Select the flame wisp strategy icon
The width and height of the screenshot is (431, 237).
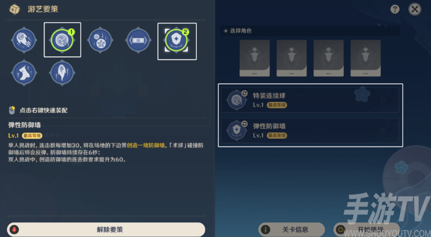pyautogui.click(x=62, y=73)
